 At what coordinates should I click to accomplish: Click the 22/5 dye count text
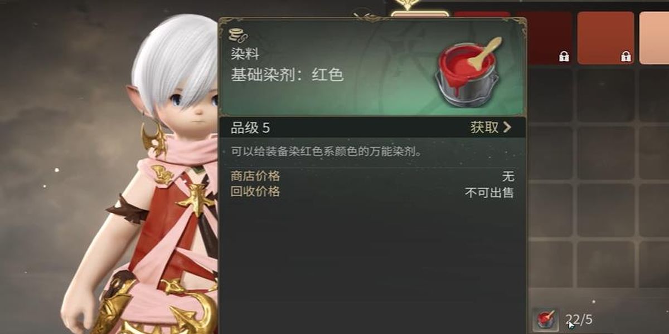(579, 320)
